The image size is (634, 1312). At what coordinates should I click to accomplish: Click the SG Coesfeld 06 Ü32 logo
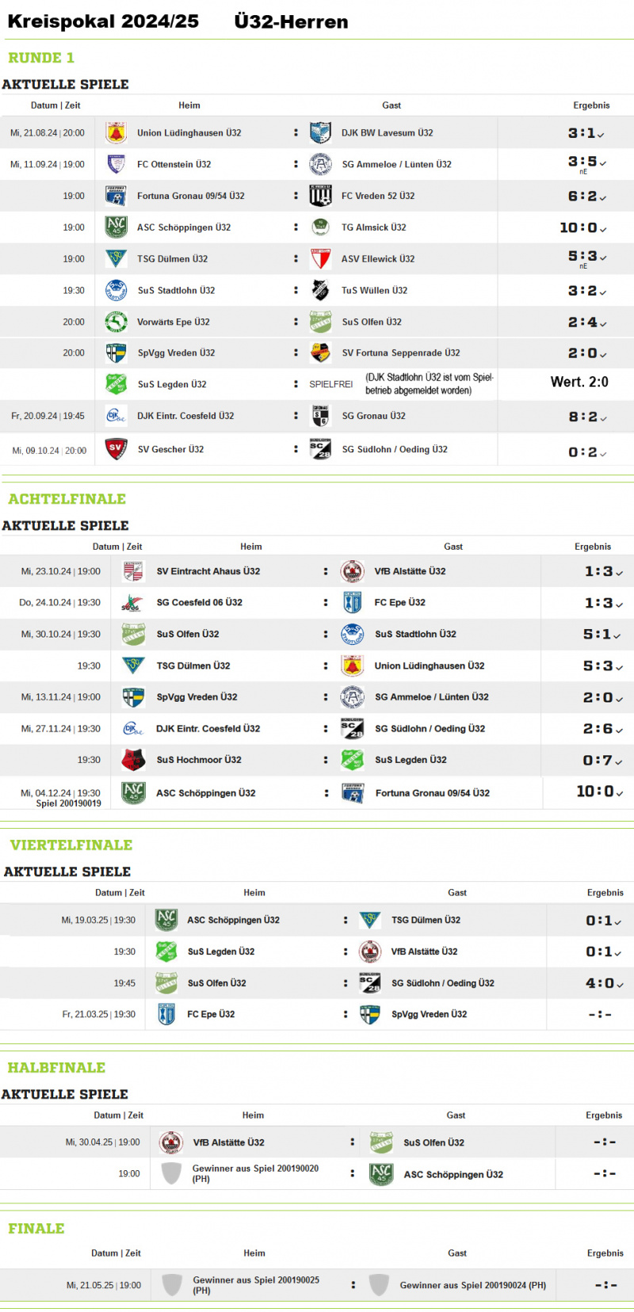pos(132,603)
